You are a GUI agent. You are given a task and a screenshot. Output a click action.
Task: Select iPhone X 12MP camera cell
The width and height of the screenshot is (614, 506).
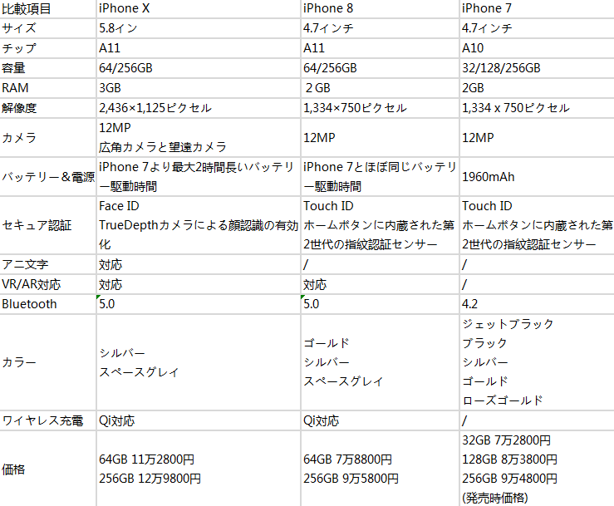(x=199, y=137)
